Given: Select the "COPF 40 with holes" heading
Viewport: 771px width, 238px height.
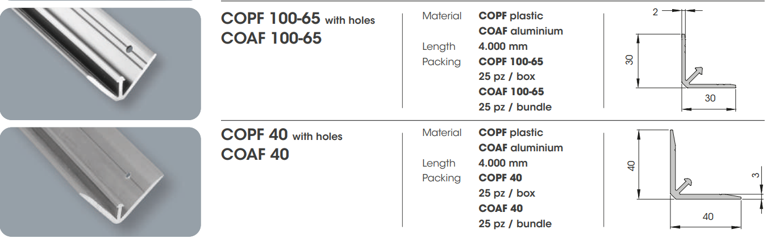Looking at the screenshot, I should point(281,135).
